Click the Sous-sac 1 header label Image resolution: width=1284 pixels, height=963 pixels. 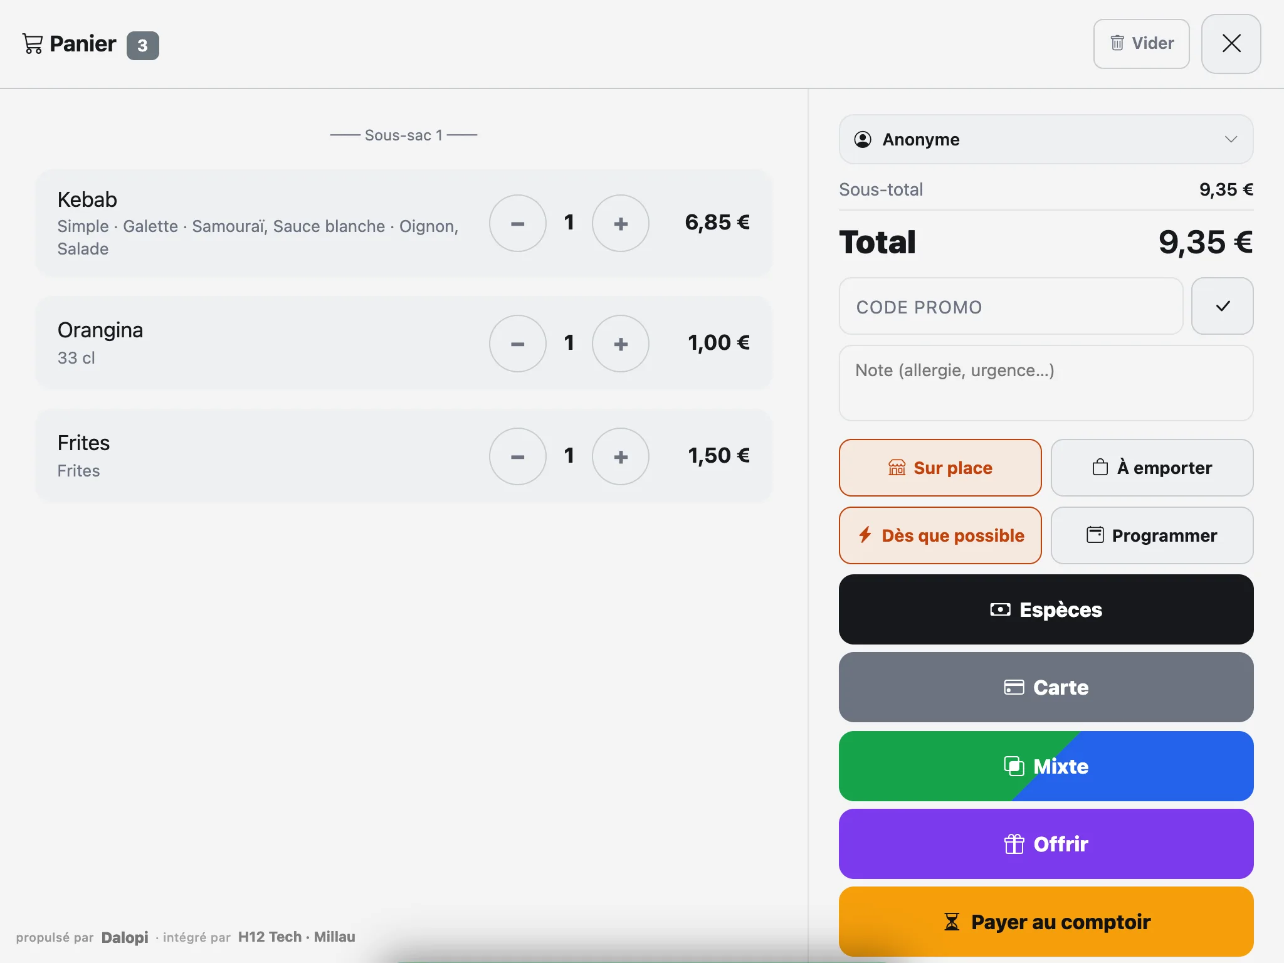click(404, 135)
